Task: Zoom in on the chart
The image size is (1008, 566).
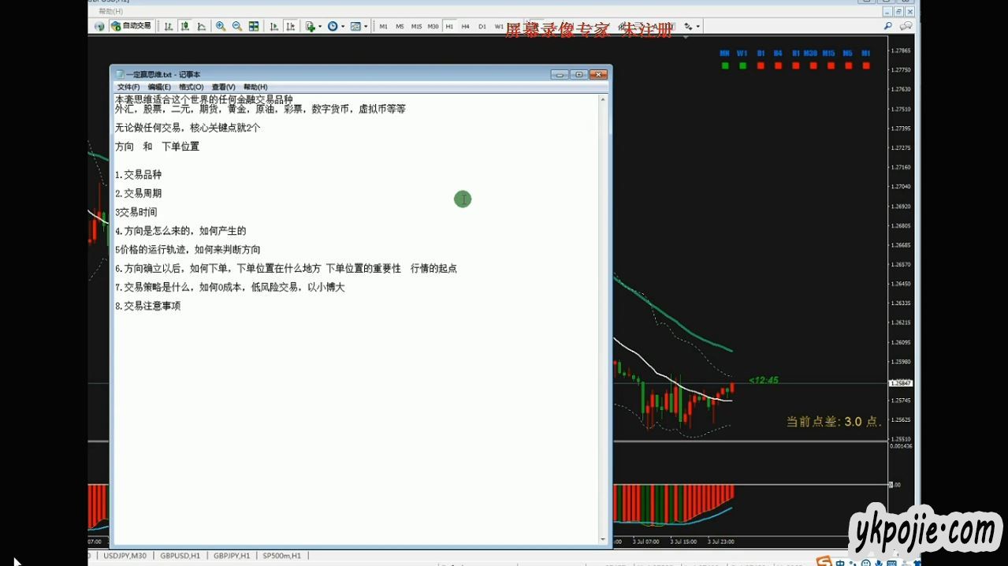Action: 221,26
